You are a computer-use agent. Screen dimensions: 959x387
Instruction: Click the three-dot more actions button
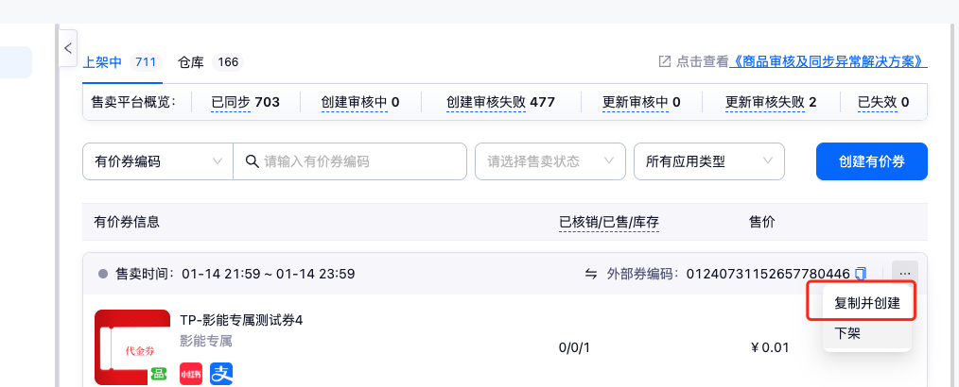click(x=904, y=274)
